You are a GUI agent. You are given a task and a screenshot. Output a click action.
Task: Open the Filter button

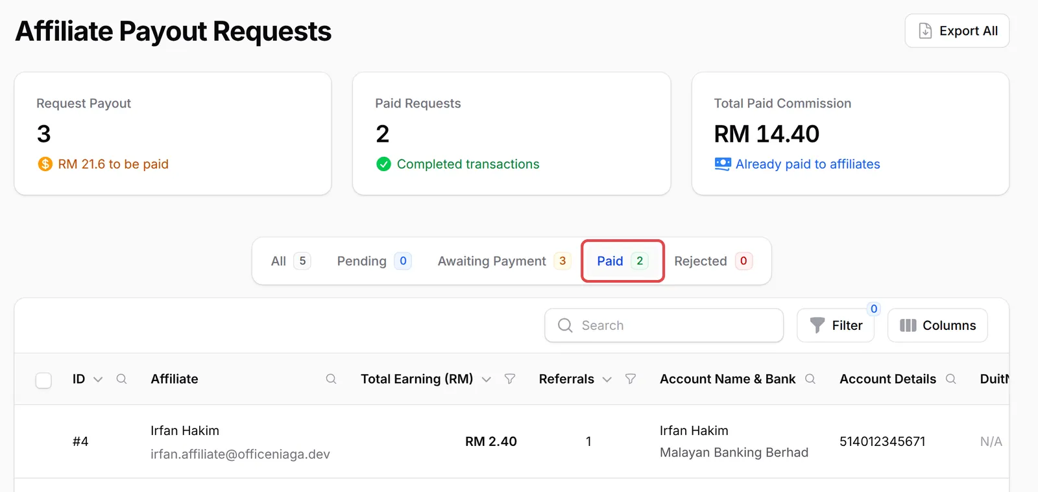(x=836, y=325)
